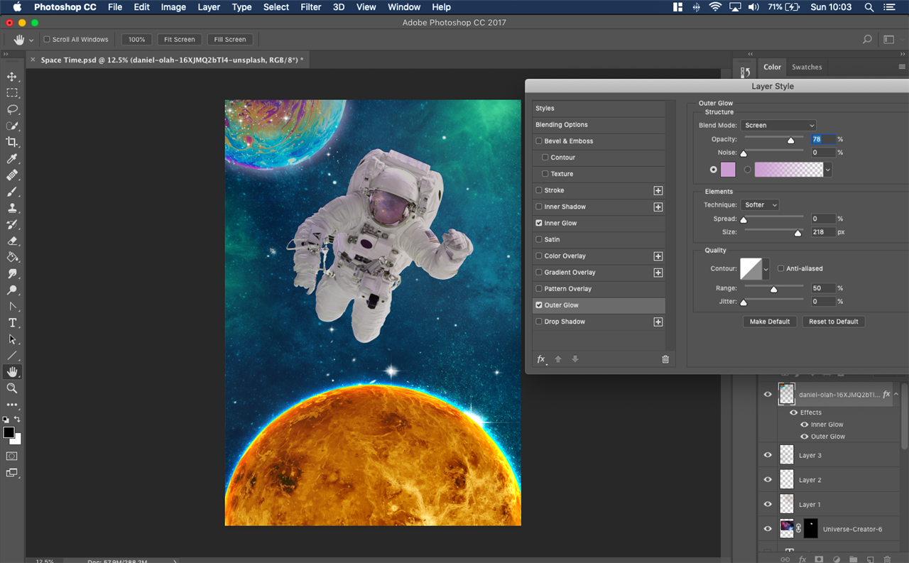Image resolution: width=909 pixels, height=563 pixels.
Task: Check Scroll All Windows option
Action: coord(47,40)
